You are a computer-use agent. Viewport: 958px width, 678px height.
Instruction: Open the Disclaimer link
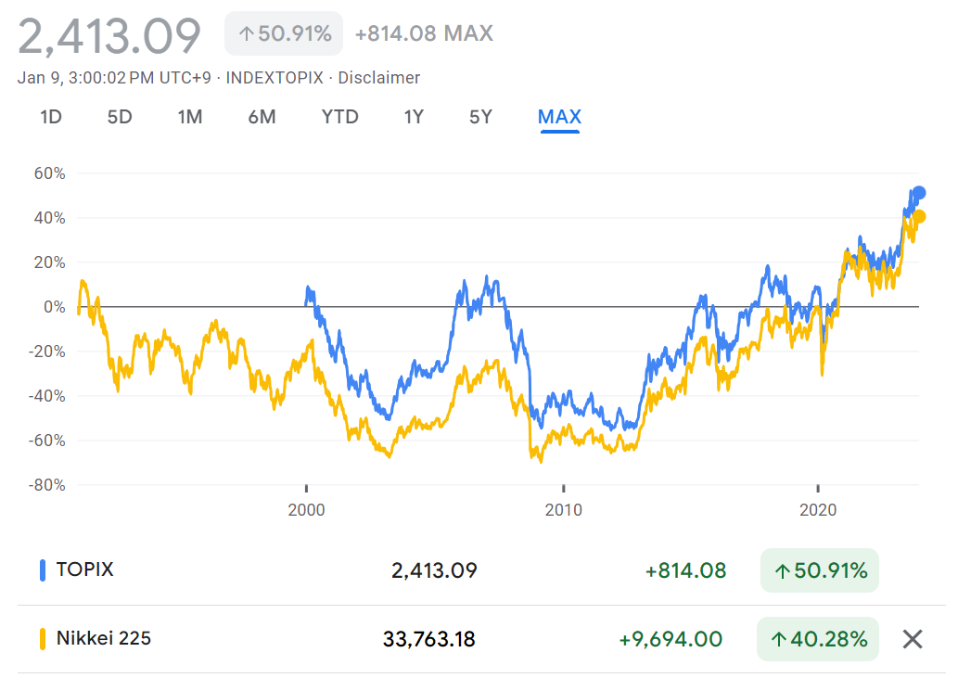click(x=378, y=78)
